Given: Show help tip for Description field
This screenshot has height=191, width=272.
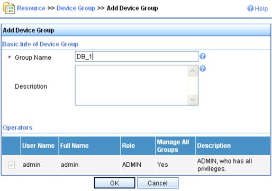Looking at the screenshot, I should pos(203,69).
